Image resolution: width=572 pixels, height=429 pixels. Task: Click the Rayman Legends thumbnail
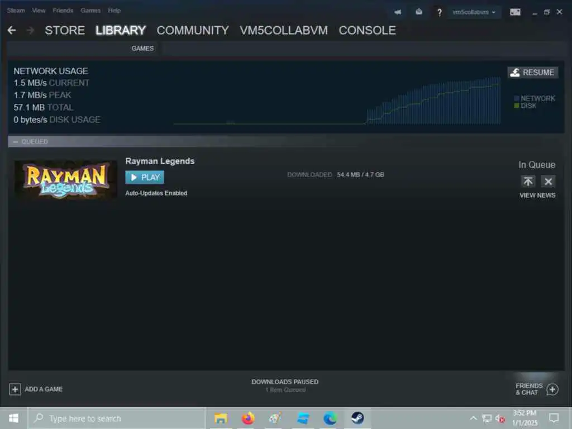tap(66, 179)
